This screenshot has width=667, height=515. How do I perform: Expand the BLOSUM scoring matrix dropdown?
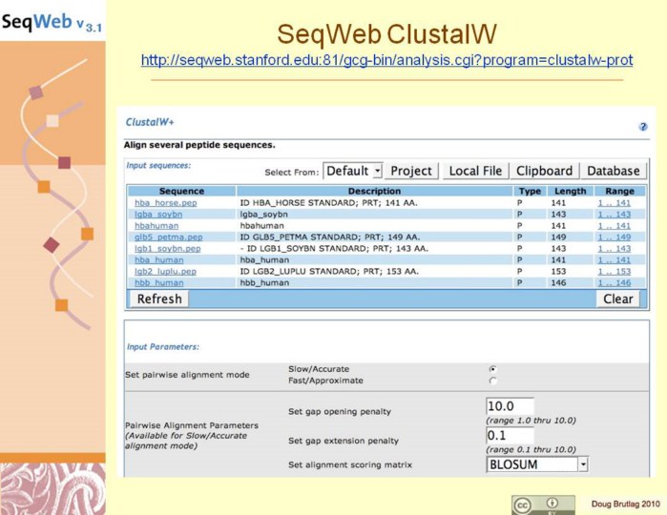(537, 464)
